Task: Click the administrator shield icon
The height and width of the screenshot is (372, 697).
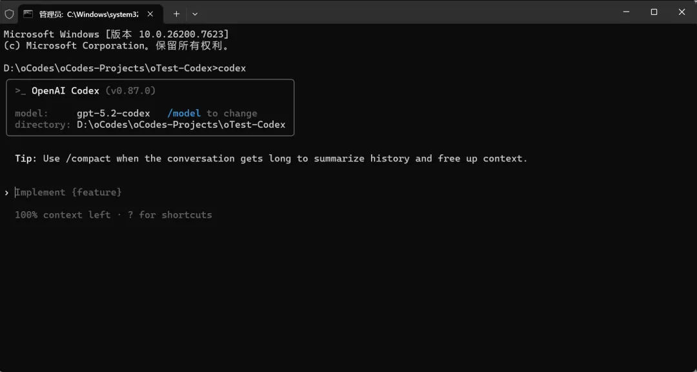Action: (x=9, y=14)
